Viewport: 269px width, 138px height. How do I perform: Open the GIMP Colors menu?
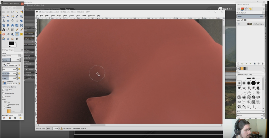[71, 15]
